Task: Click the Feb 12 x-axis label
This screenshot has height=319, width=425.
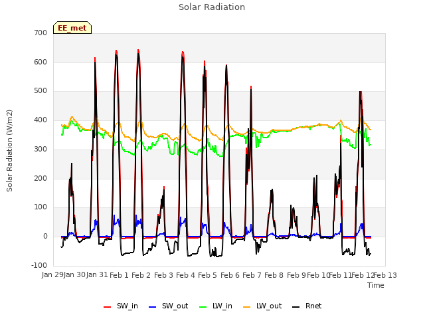Action: [363, 275]
